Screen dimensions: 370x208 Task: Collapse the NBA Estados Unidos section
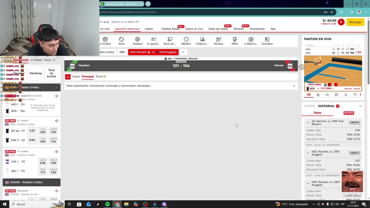click(x=57, y=87)
